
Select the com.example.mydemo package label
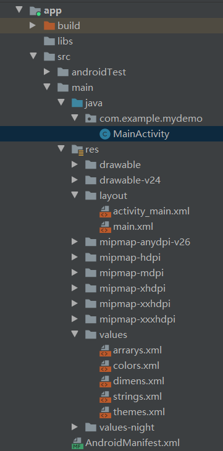coord(151,119)
